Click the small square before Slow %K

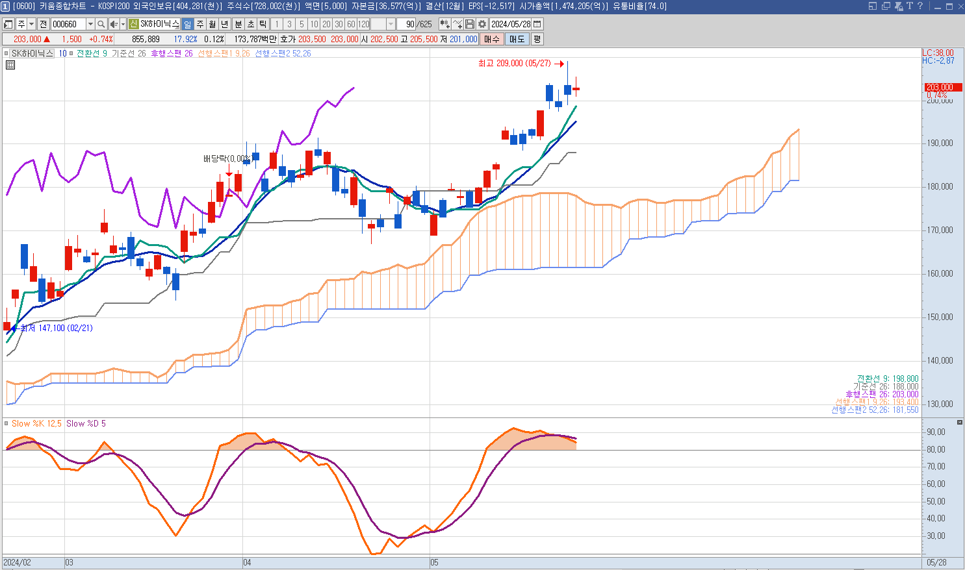pos(6,423)
